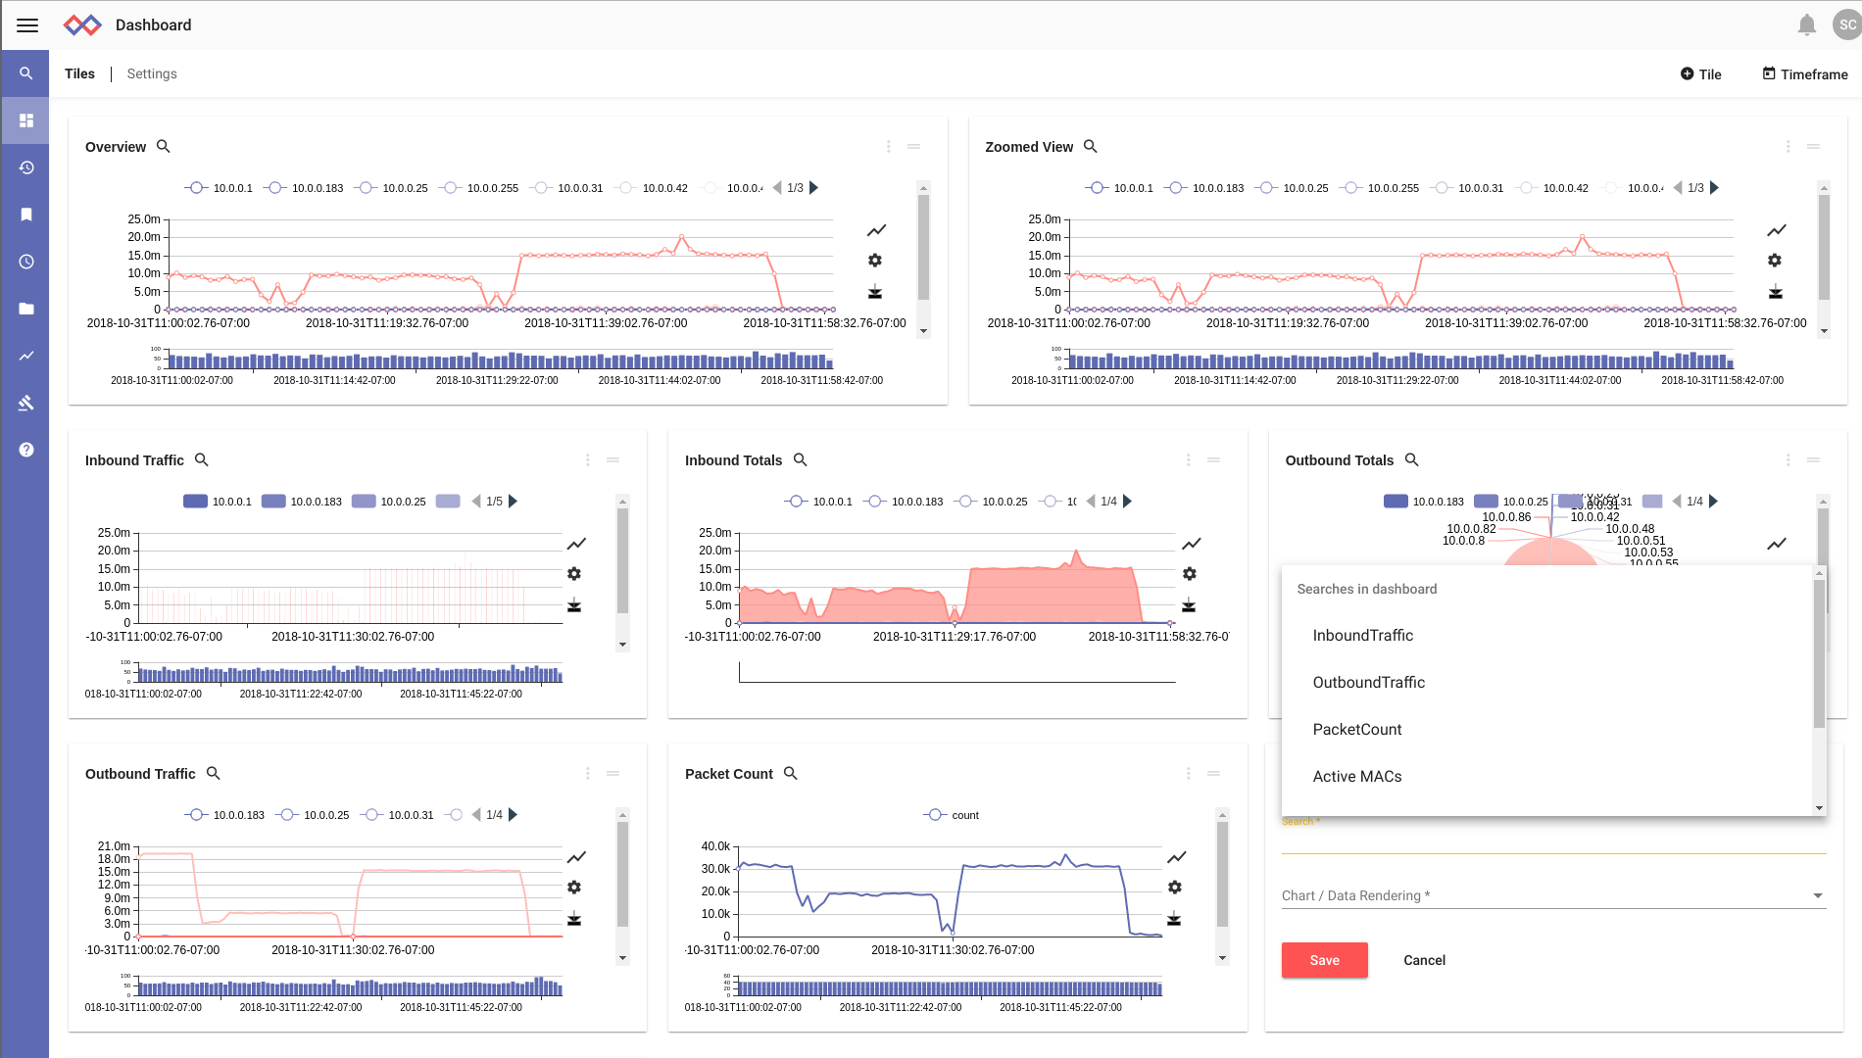Open Inbound Totals chart settings gear
Screen dimensions: 1862x1058
1189,574
